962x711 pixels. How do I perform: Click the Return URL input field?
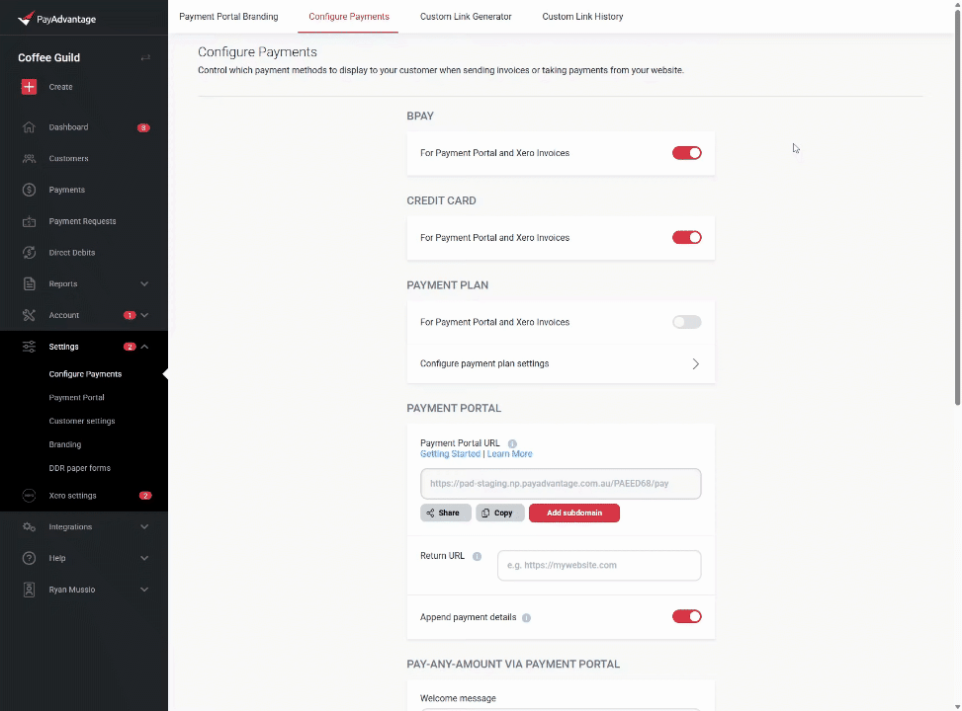point(598,566)
